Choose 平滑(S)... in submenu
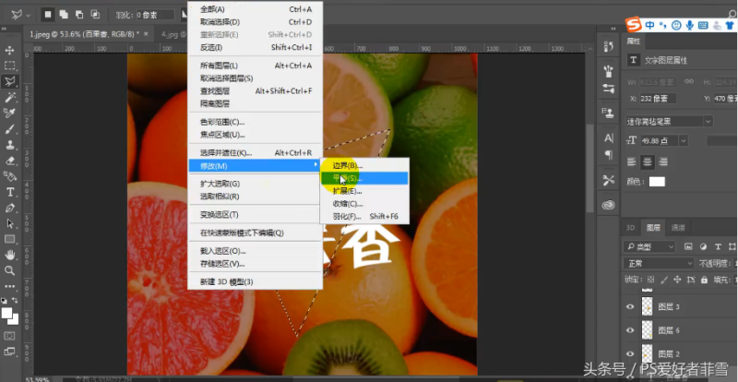The height and width of the screenshot is (382, 738). pyautogui.click(x=363, y=178)
